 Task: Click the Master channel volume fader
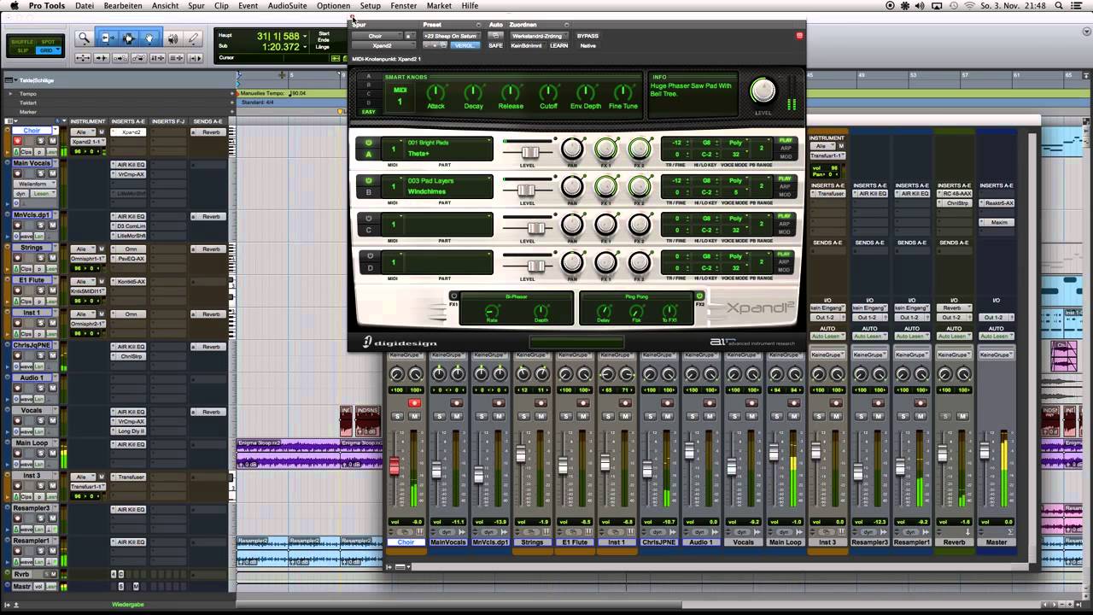coord(984,451)
